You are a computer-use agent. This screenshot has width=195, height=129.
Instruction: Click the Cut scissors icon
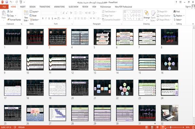coord(8,12)
